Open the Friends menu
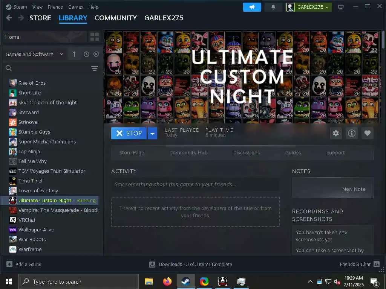The width and height of the screenshot is (386, 289). coord(55,7)
